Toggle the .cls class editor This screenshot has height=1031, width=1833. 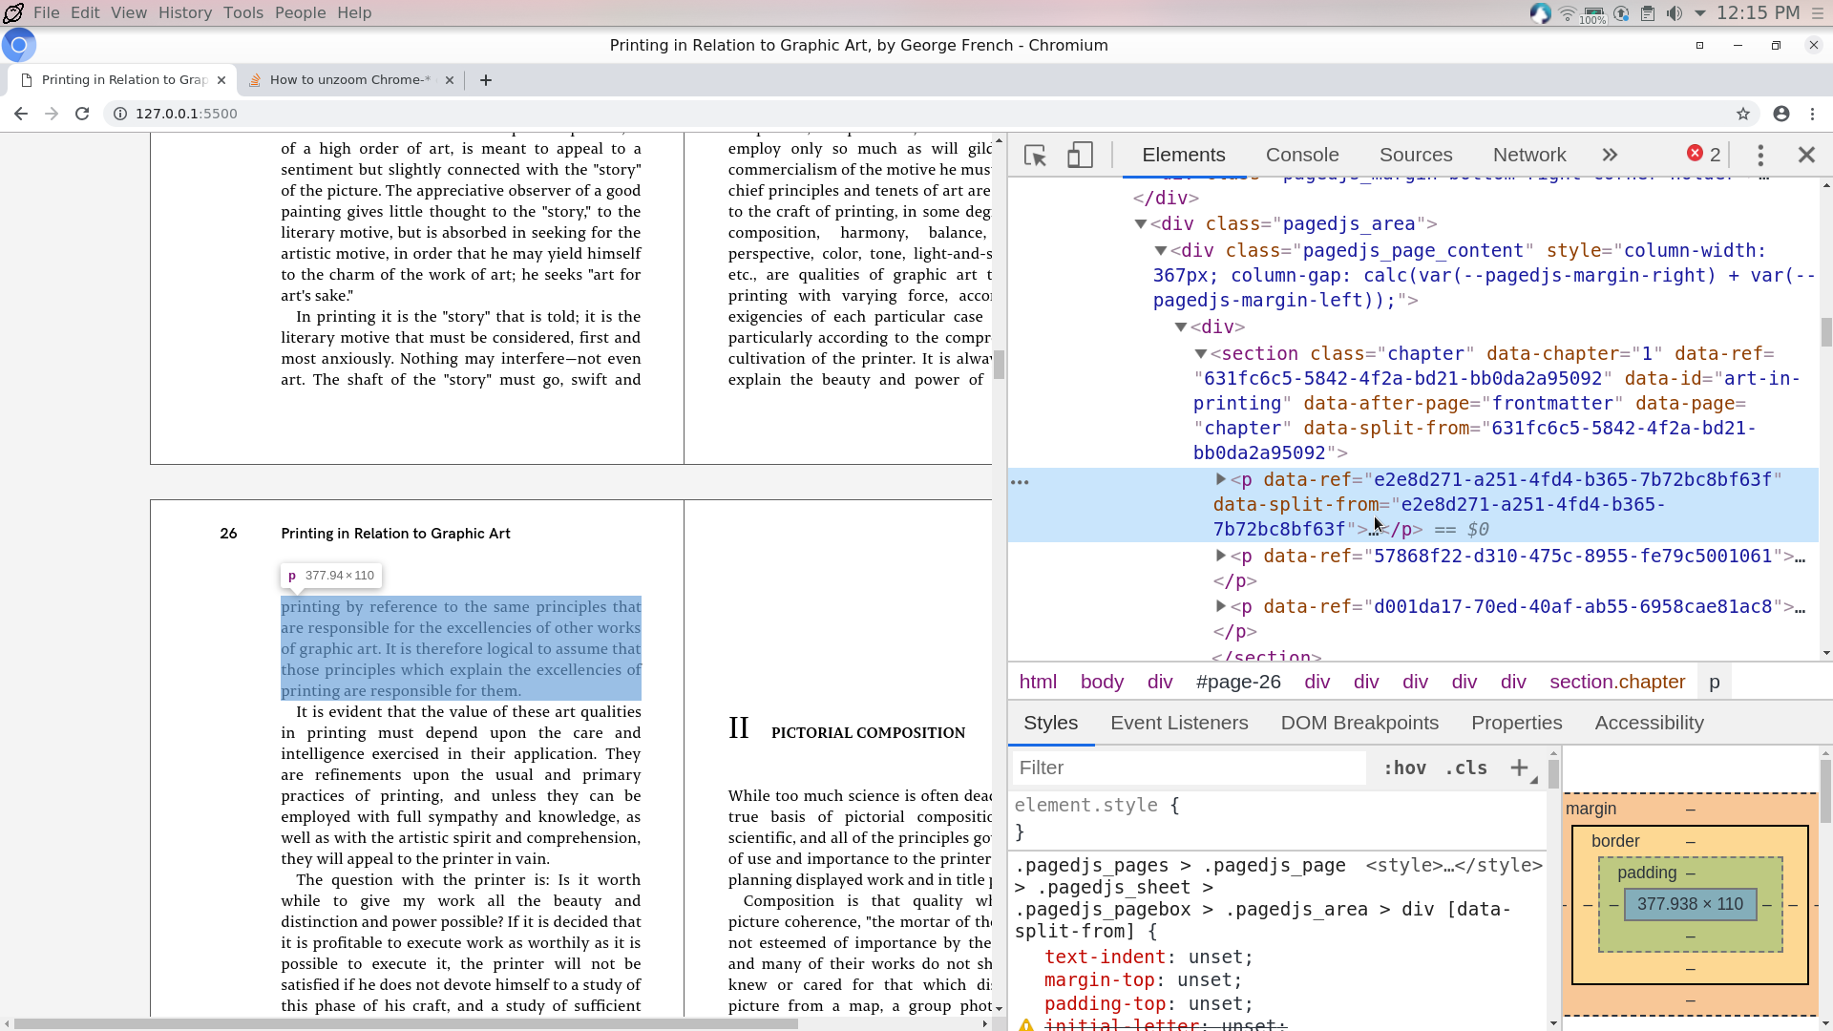click(x=1465, y=768)
